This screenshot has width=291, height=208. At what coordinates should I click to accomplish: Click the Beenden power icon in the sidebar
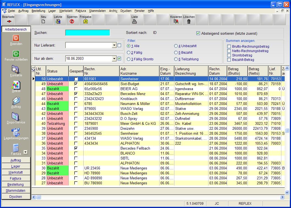[16, 38]
